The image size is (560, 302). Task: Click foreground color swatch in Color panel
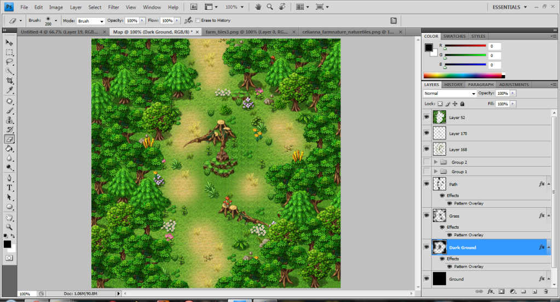point(429,48)
